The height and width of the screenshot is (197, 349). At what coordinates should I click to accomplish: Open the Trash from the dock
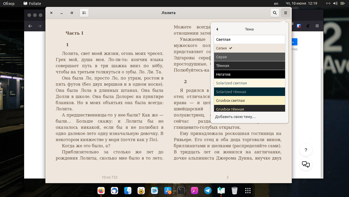click(x=234, y=191)
